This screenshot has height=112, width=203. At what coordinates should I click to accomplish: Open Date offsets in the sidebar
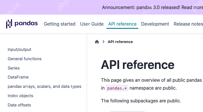click(x=19, y=105)
